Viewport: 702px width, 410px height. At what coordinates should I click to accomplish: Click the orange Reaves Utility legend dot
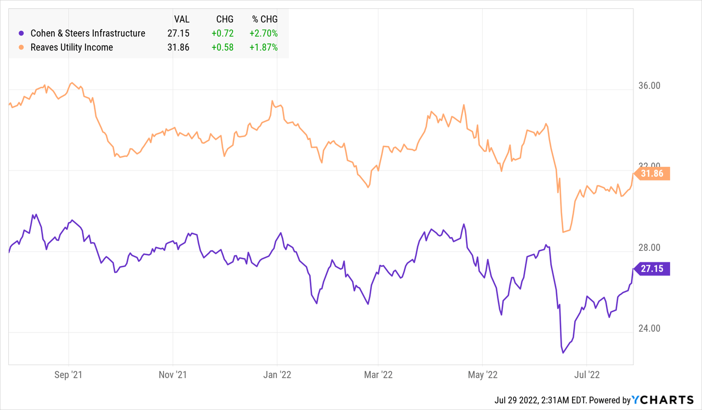(x=21, y=48)
